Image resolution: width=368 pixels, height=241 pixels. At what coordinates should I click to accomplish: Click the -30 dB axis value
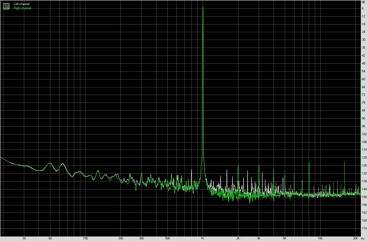pos(363,40)
